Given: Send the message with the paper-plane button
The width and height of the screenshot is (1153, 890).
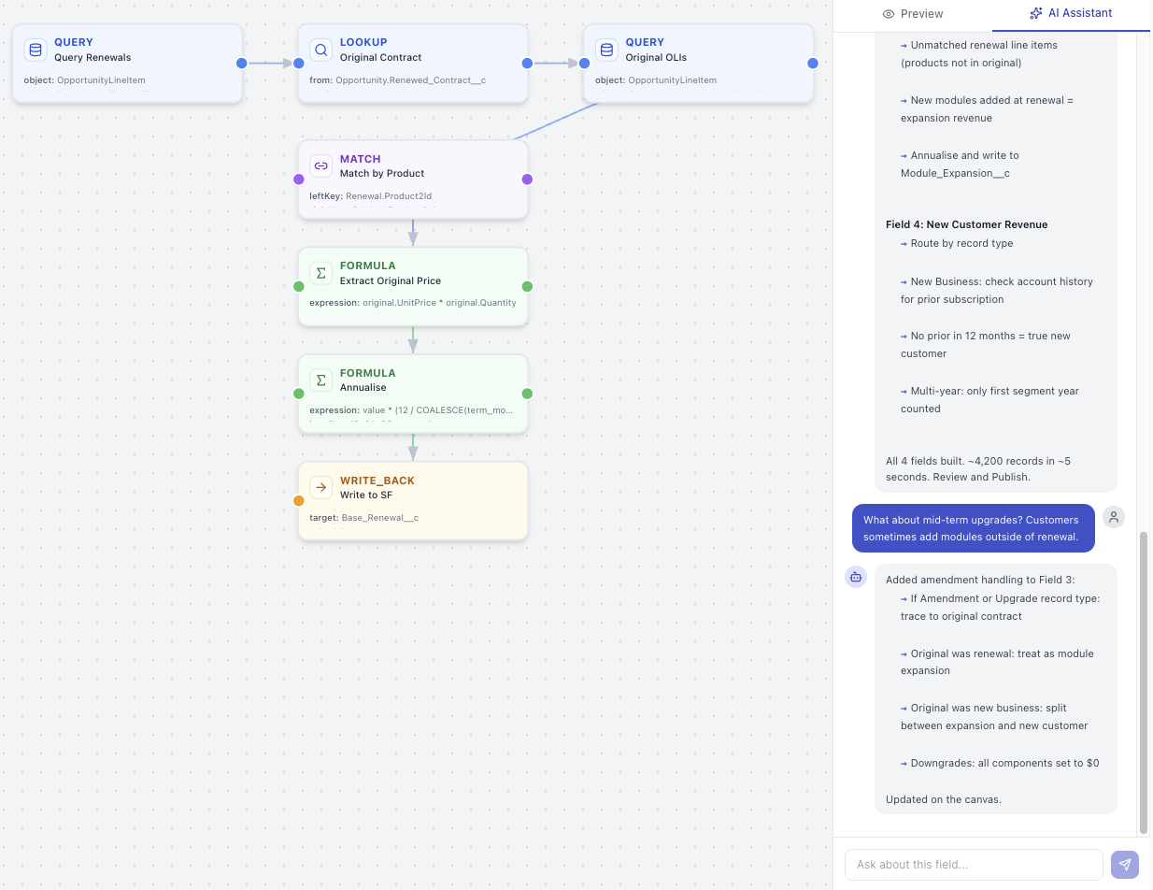Looking at the screenshot, I should pyautogui.click(x=1125, y=865).
